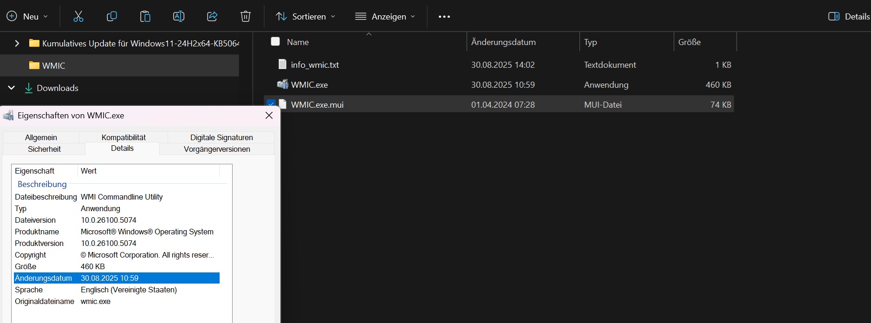
Task: Collapse the Downloads tree chevron
Action: [12, 88]
